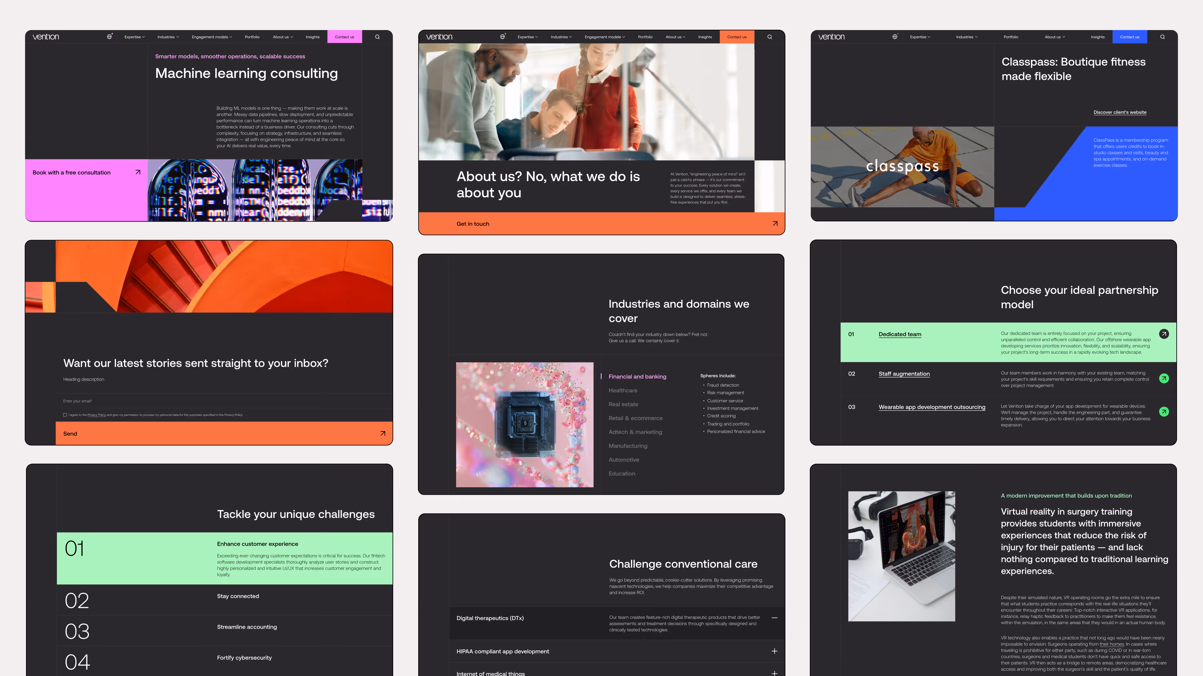Viewport: 1203px width, 676px height.
Task: Click the arrow icon on the Dedicated team row
Action: 1164,334
